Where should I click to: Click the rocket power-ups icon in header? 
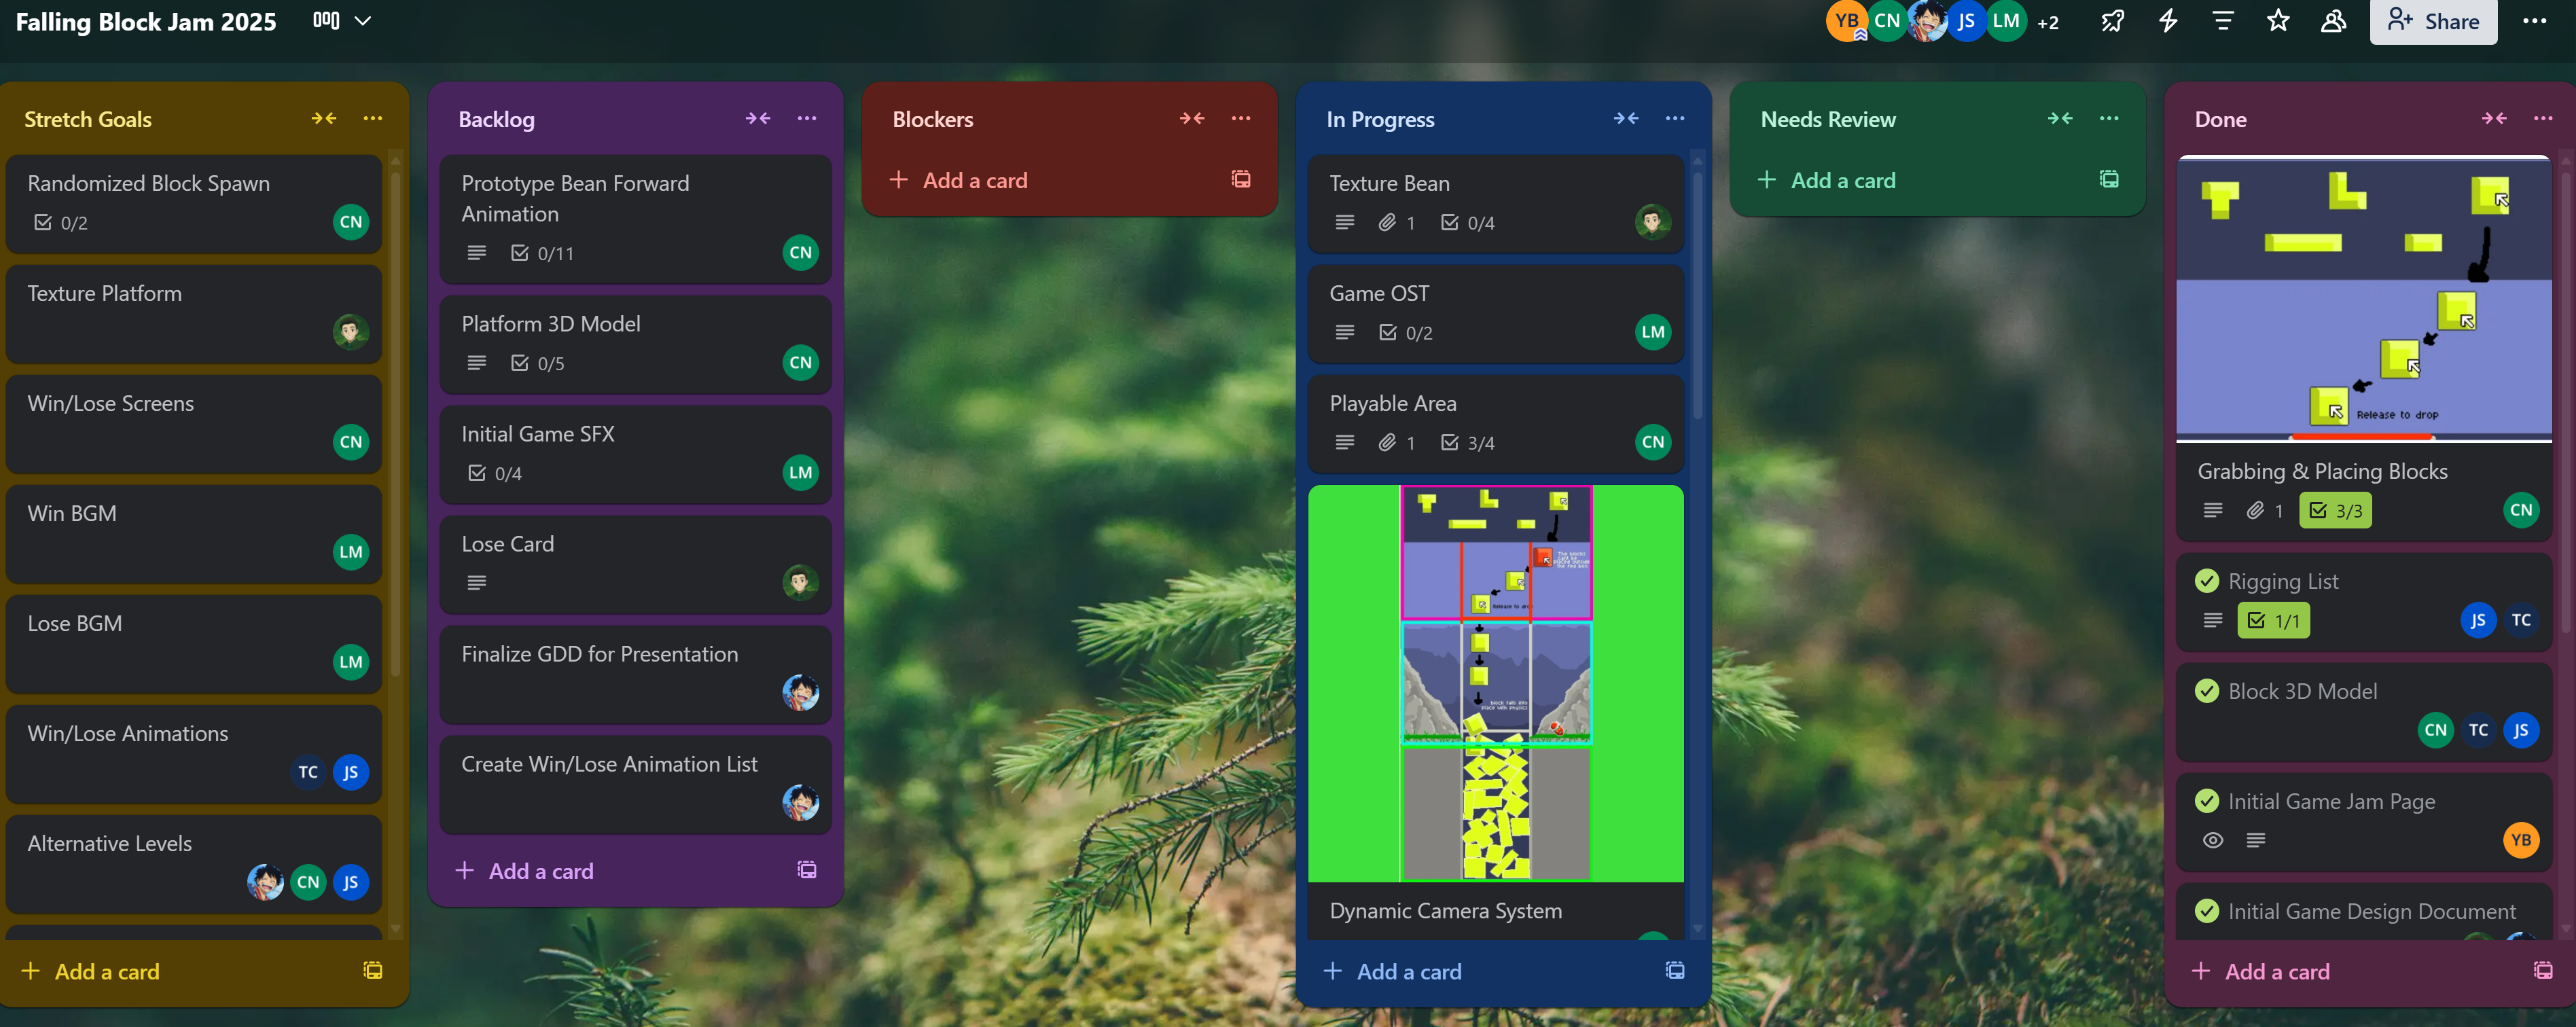click(2112, 21)
